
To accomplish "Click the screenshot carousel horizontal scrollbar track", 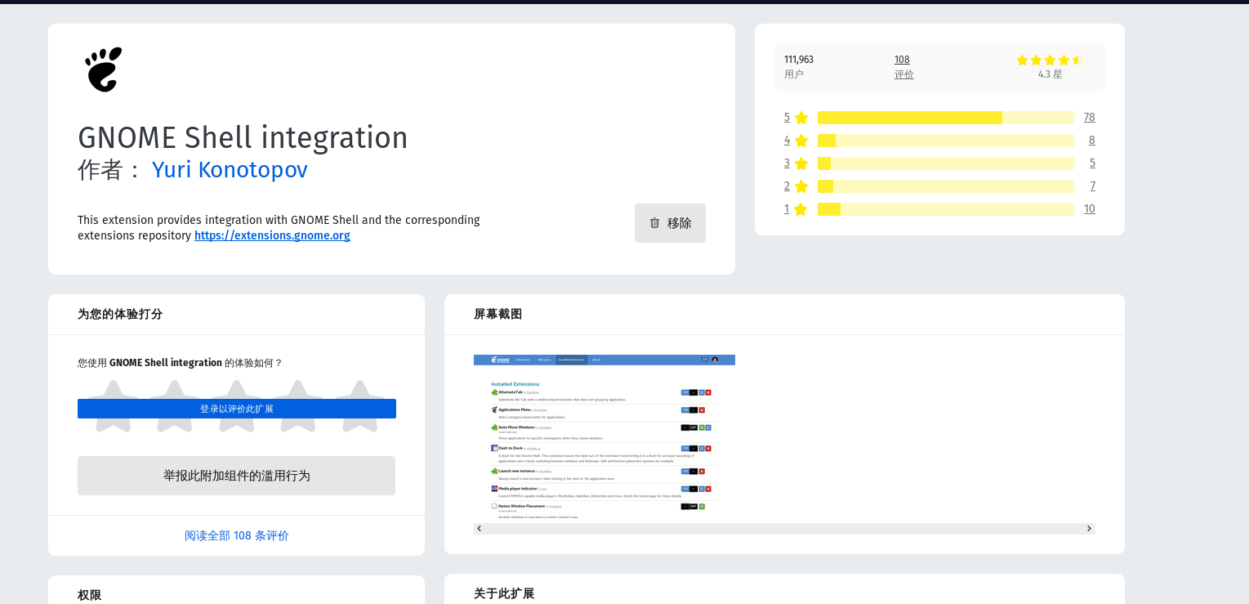I will pos(784,529).
